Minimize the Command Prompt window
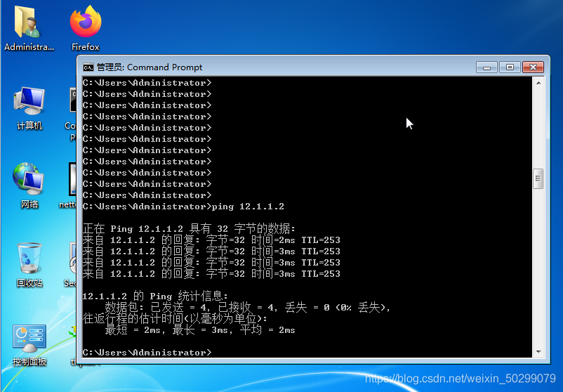This screenshot has height=392, width=563. point(486,67)
